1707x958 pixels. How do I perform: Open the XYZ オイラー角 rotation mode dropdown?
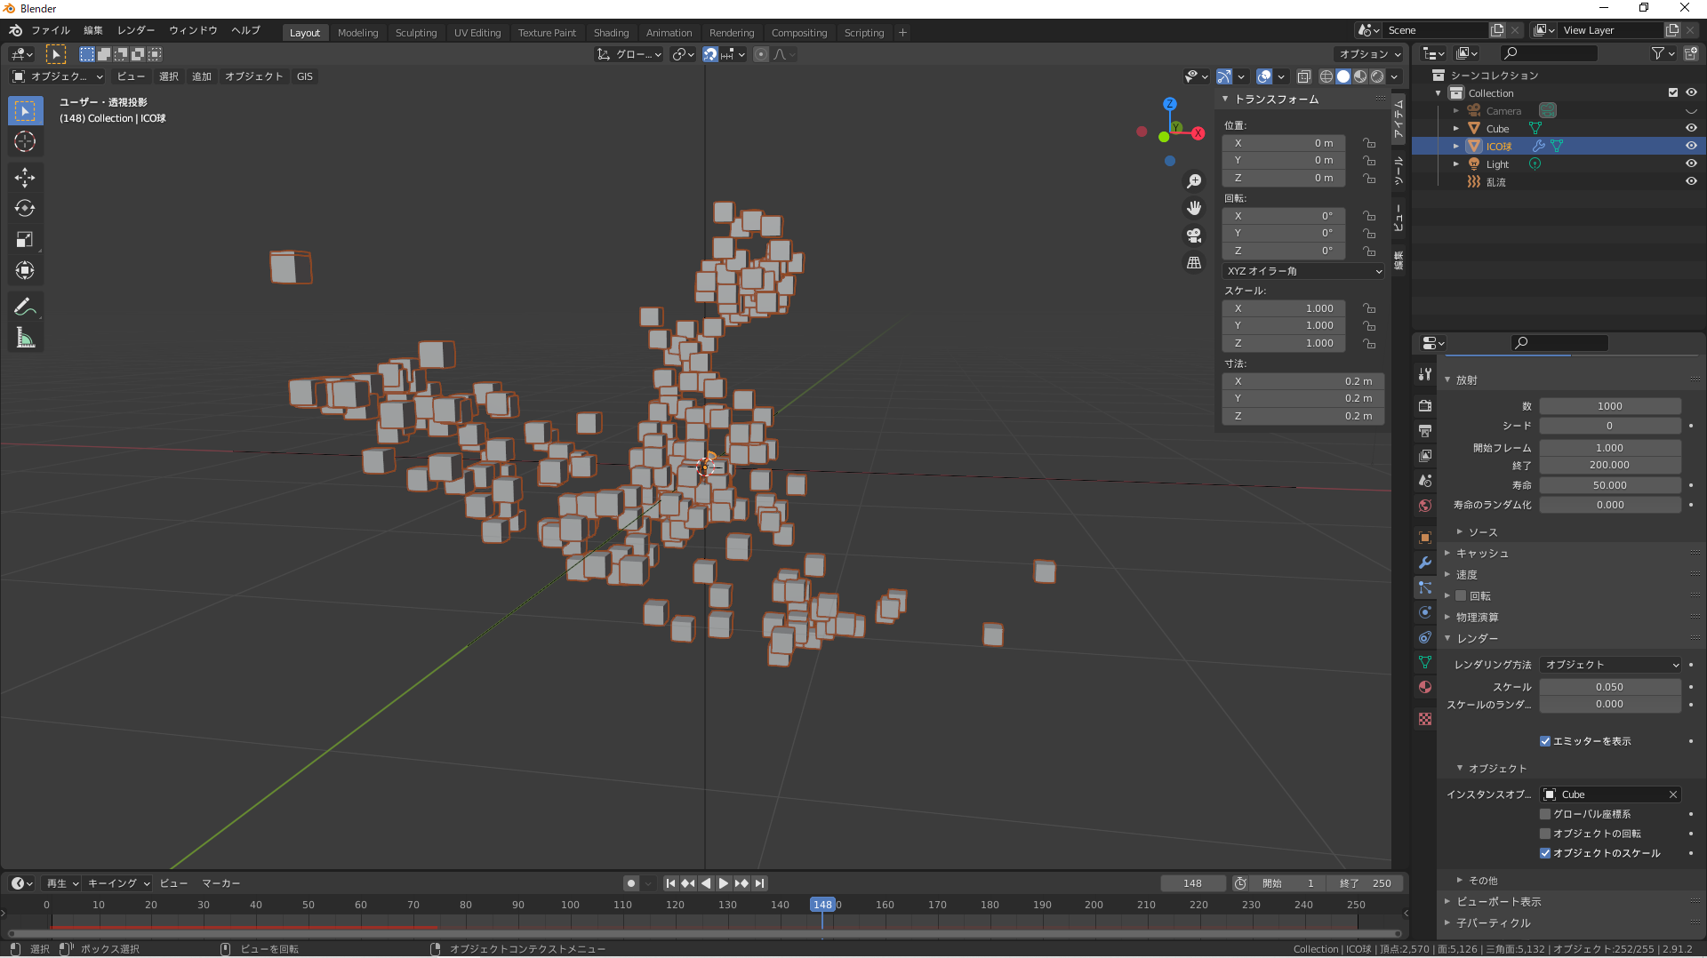click(x=1303, y=271)
